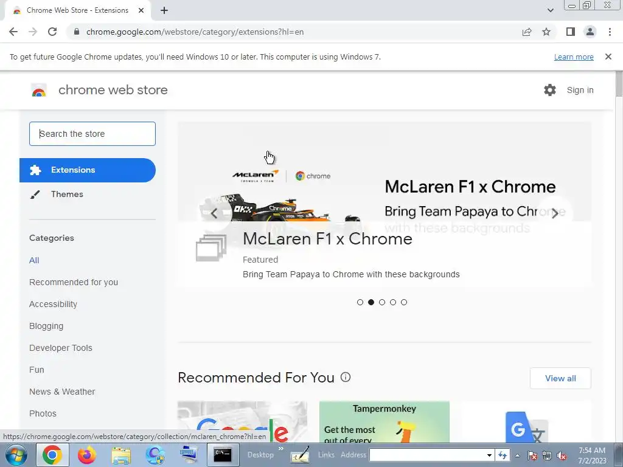Focus the Search the store field
The width and height of the screenshot is (623, 467).
[92, 134]
